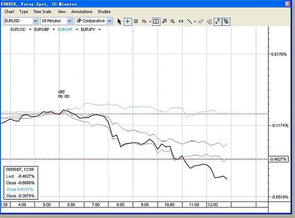
Task: Click the 0.6170% axis value
Action: point(279,54)
